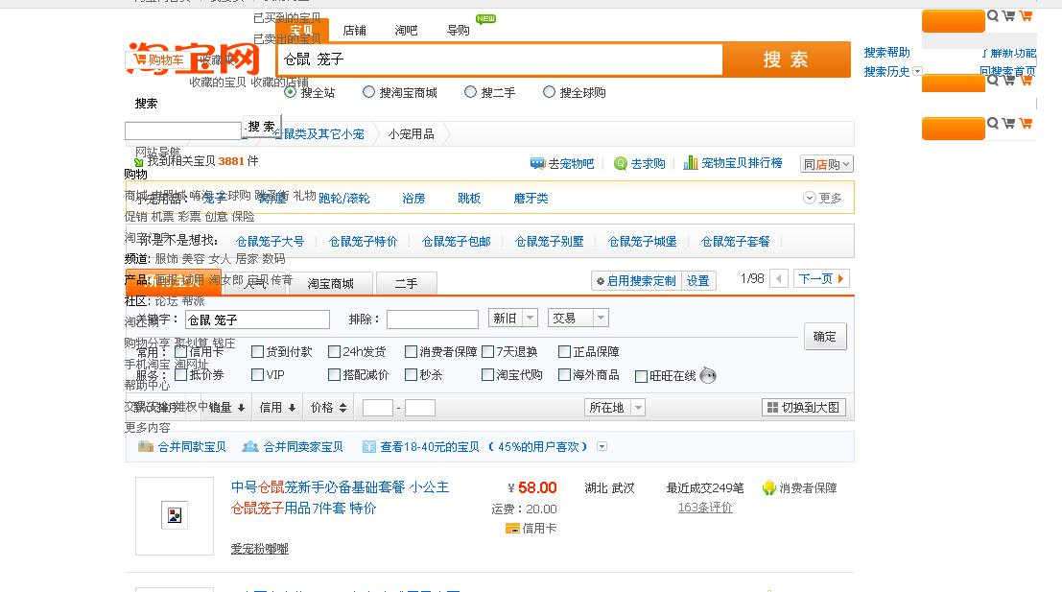1062x592 pixels.
Task: Choose the 搜二手 radio option
Action: point(470,92)
